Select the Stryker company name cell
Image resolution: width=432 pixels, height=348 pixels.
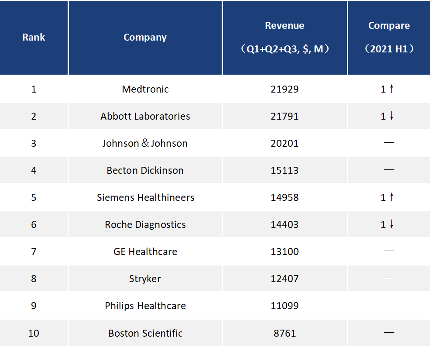(x=145, y=279)
